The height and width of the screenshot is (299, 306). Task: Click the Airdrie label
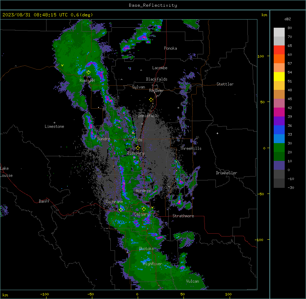[143, 191]
